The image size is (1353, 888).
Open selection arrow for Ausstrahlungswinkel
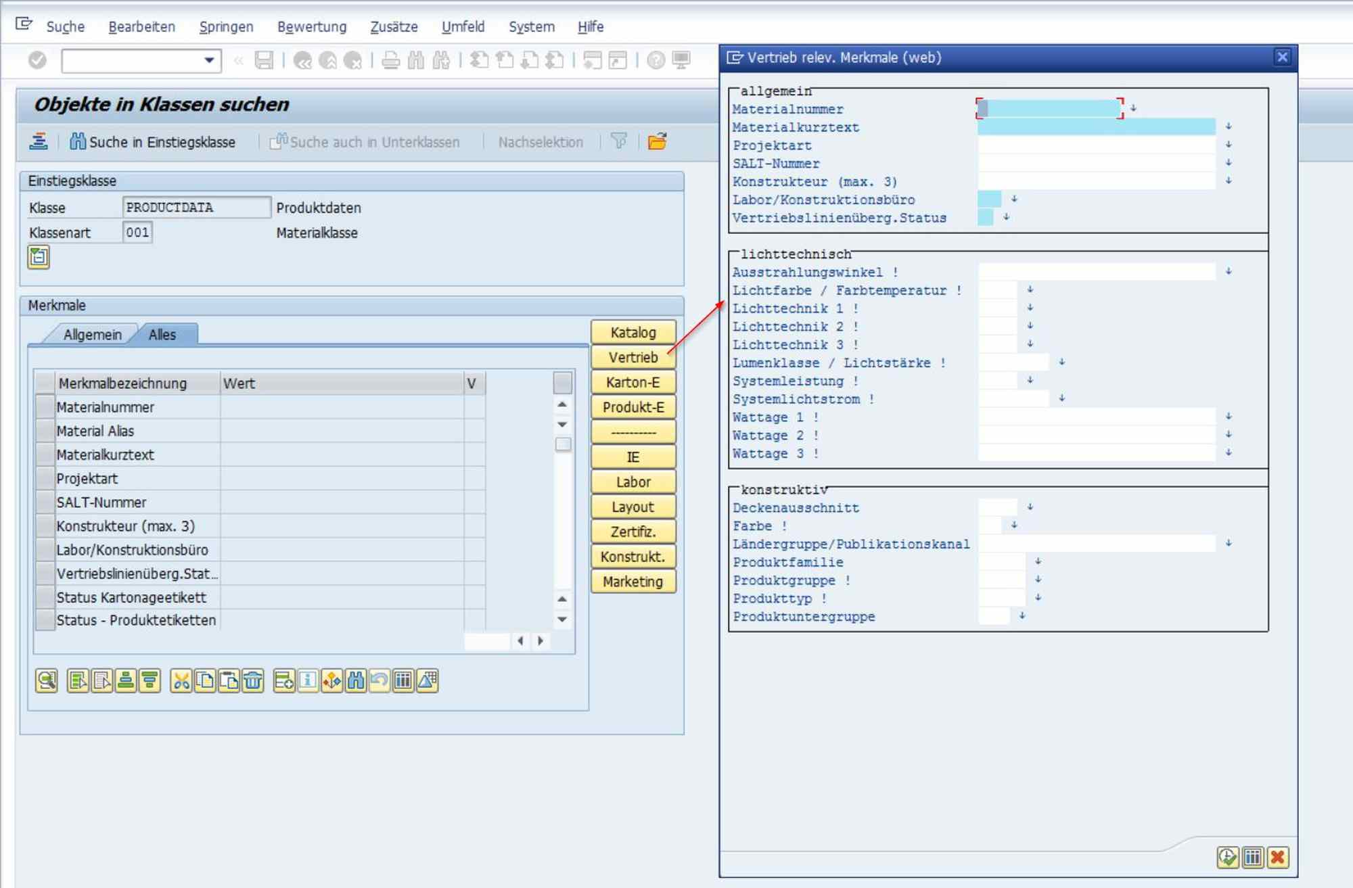click(1229, 271)
